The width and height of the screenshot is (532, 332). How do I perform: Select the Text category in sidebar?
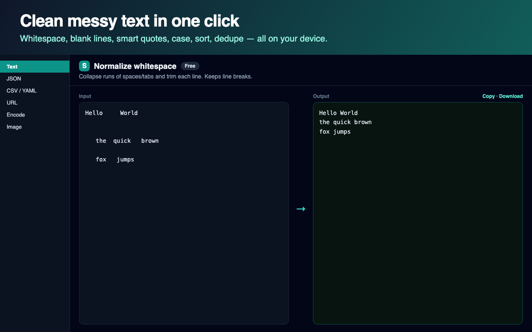pos(34,66)
